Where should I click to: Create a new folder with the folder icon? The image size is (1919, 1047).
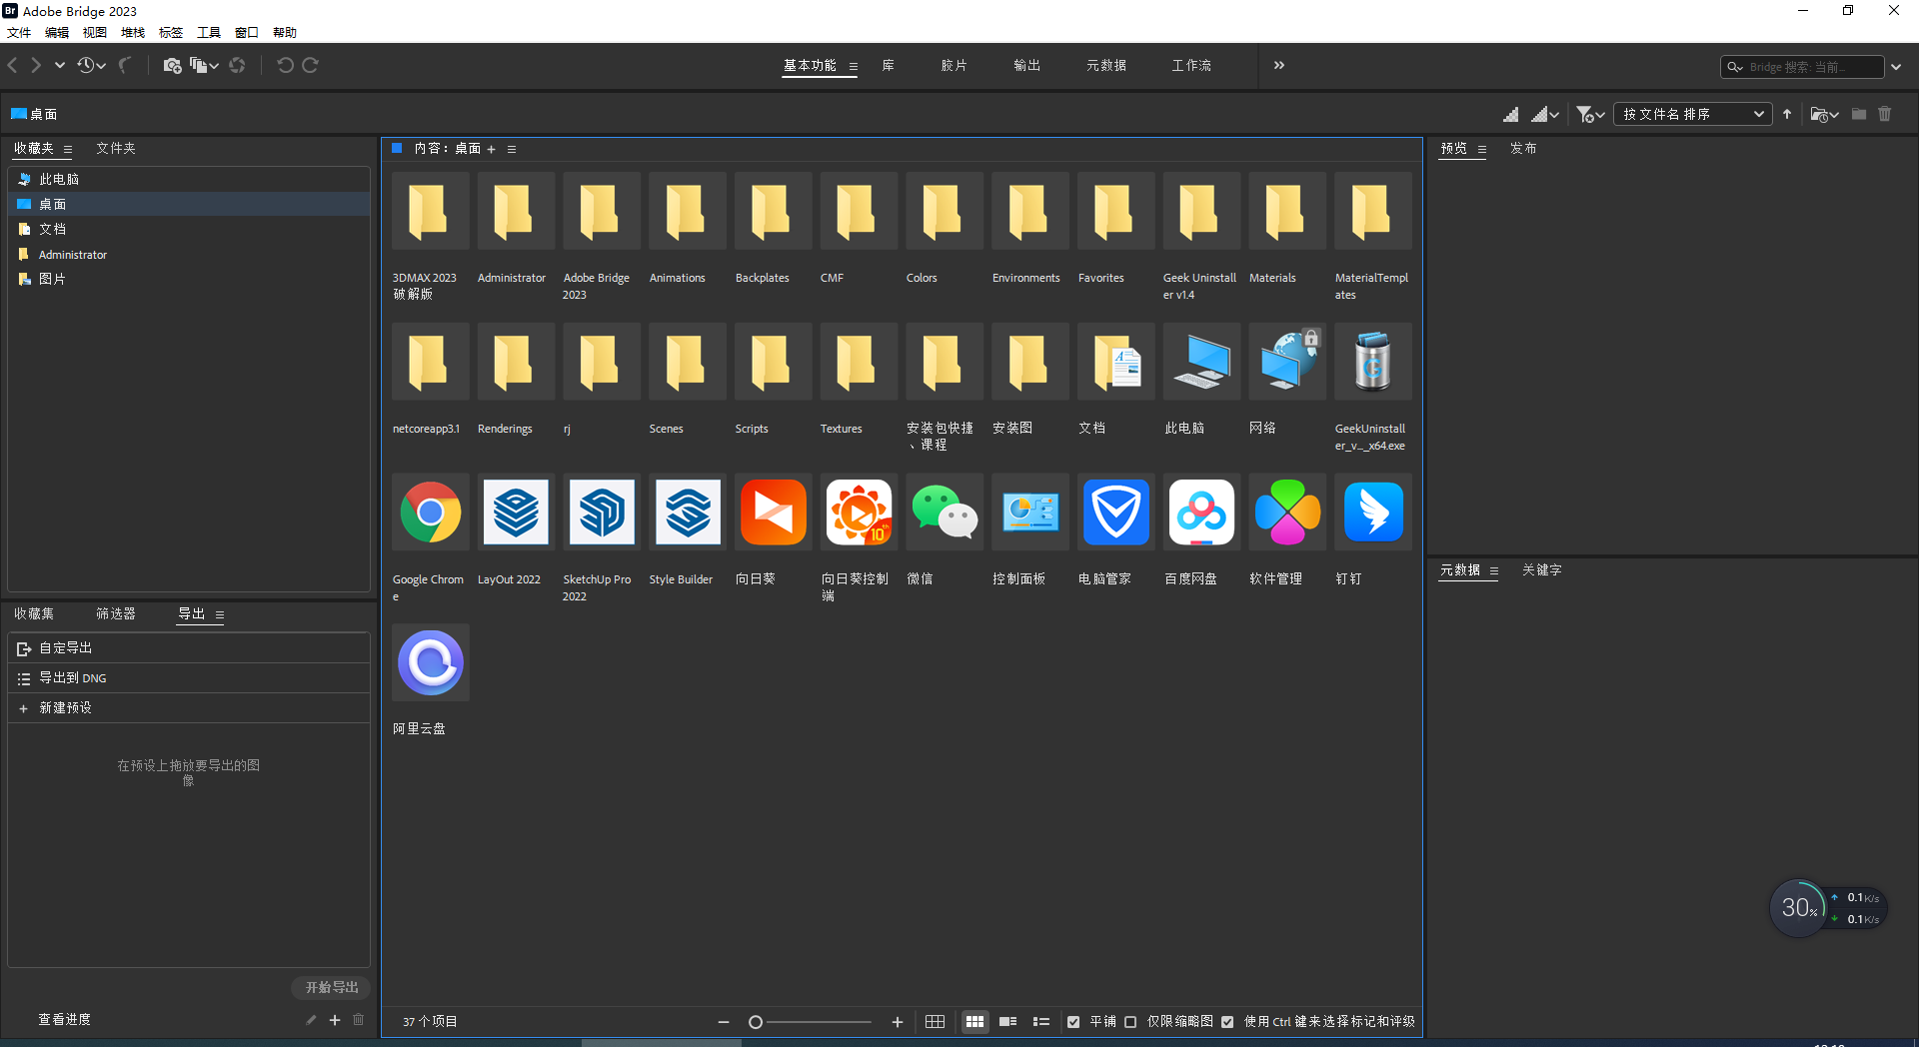click(1858, 114)
